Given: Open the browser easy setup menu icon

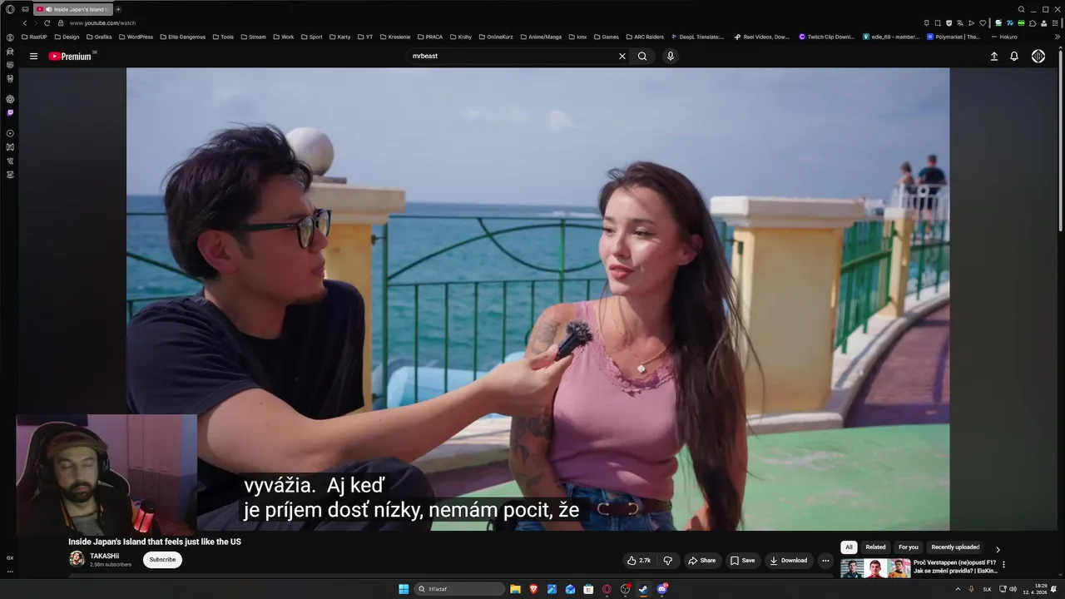Looking at the screenshot, I should (x=1055, y=23).
